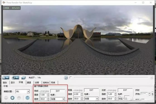156x104 pixels.
Task: Tick the checkbox beside the play button
Action: click(70, 77)
